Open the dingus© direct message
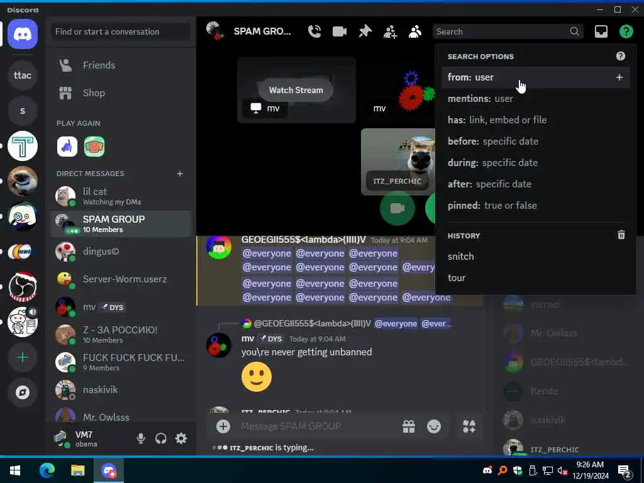The image size is (644, 483). click(x=121, y=252)
